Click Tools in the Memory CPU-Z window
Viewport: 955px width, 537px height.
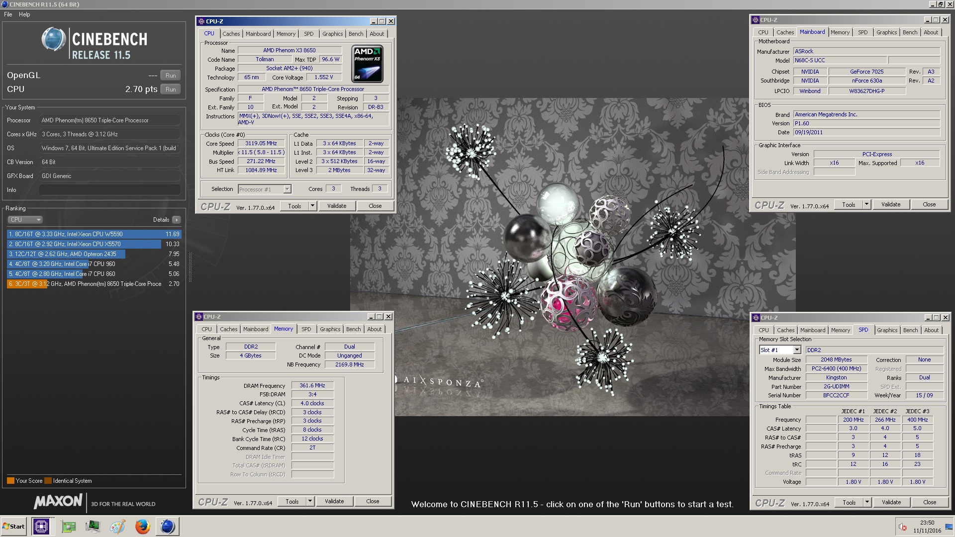292,501
